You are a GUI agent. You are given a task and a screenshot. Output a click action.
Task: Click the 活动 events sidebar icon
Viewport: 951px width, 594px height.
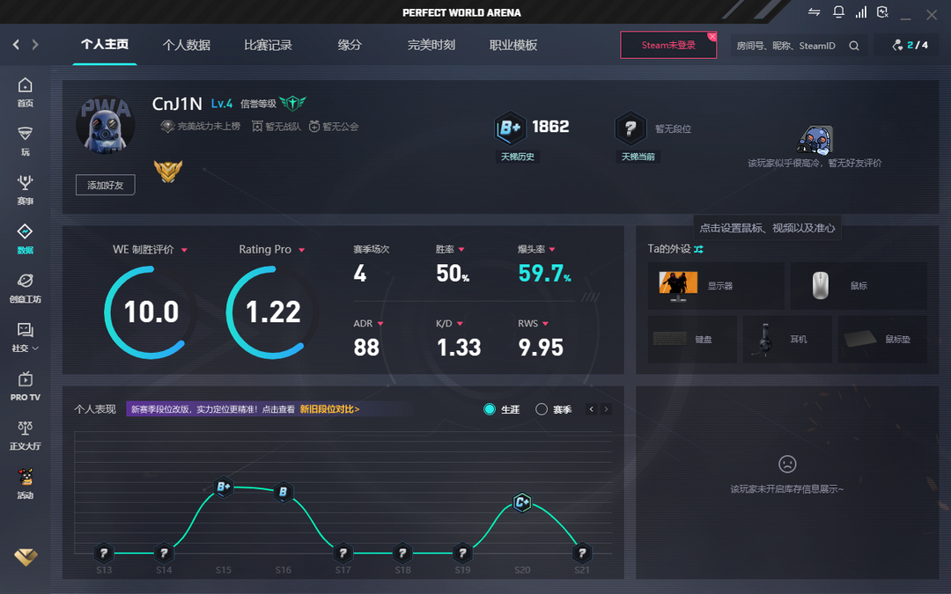coord(25,482)
